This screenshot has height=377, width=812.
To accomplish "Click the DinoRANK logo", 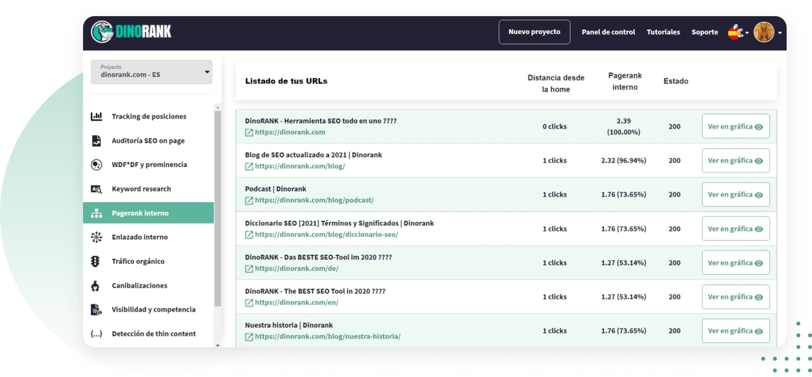I will click(x=131, y=32).
